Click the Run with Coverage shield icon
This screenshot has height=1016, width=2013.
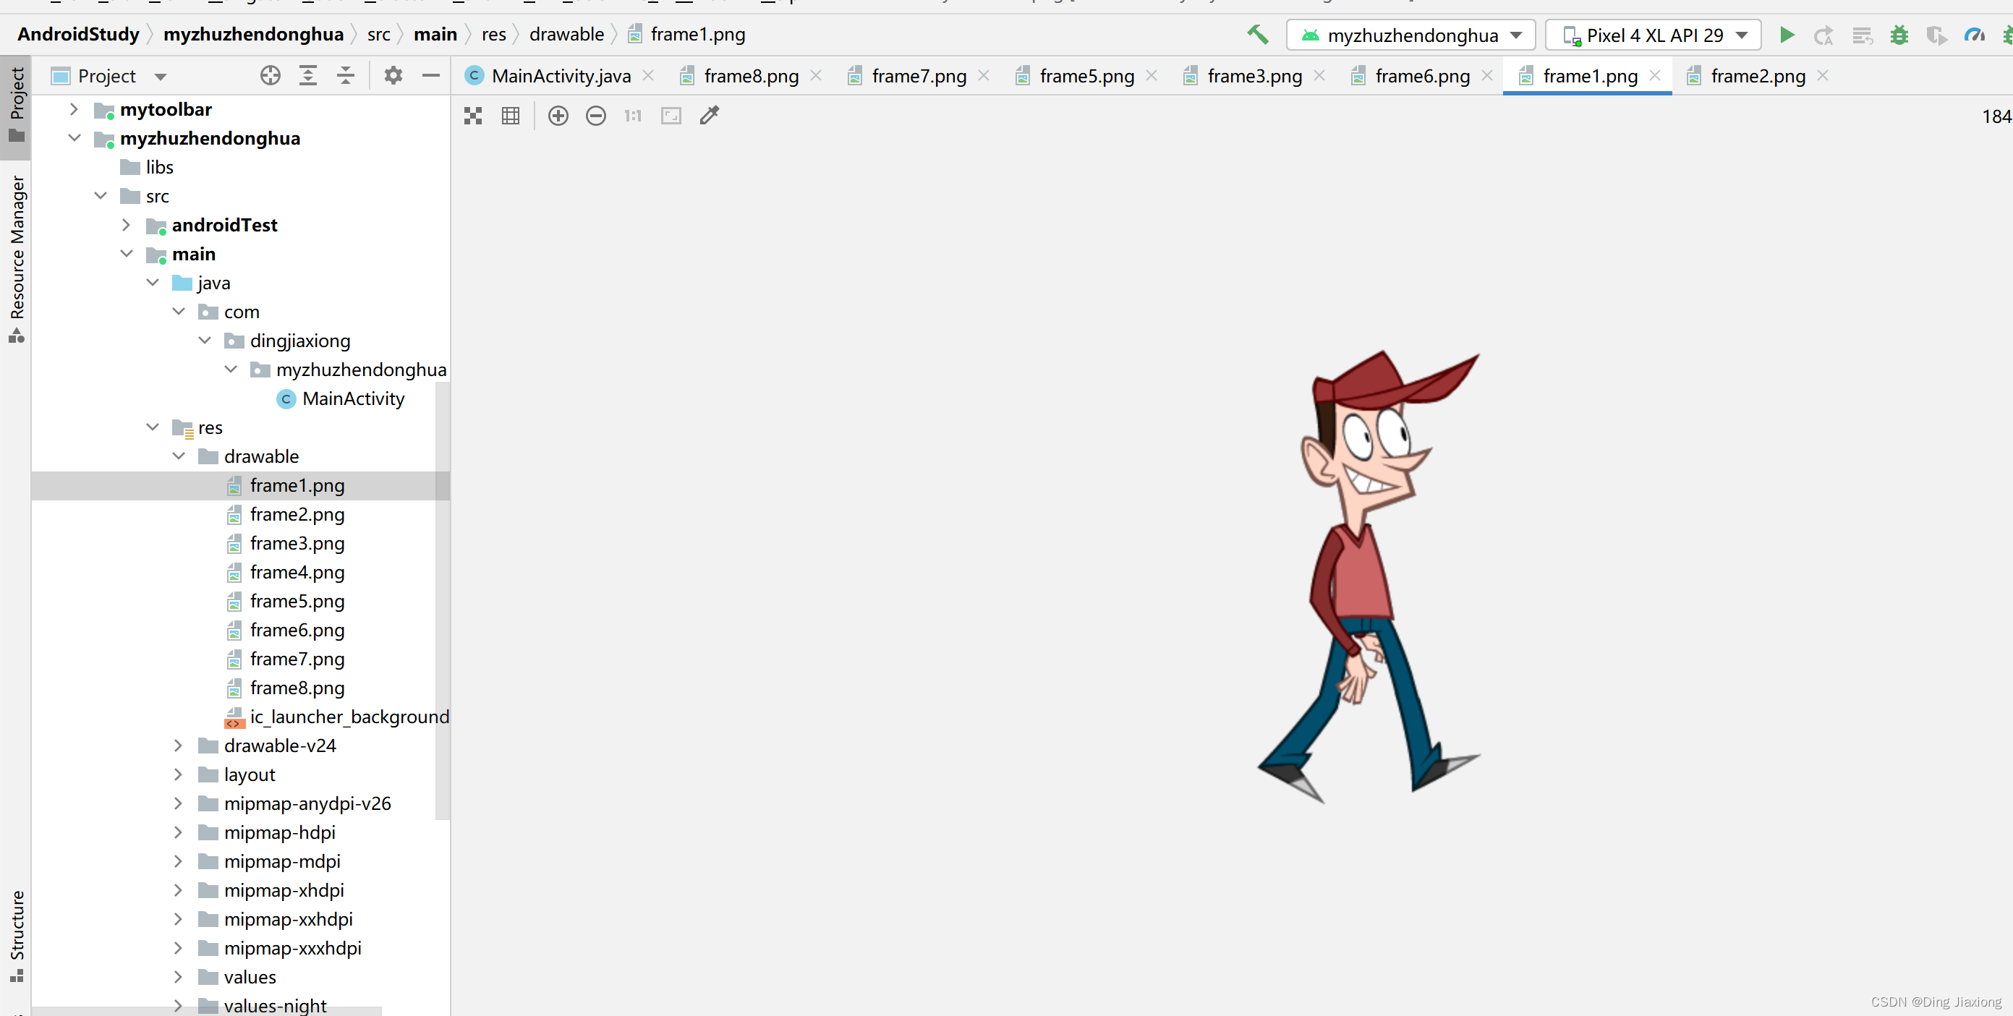(1936, 35)
